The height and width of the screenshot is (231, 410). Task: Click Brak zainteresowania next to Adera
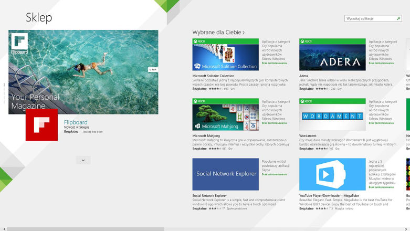point(381,63)
